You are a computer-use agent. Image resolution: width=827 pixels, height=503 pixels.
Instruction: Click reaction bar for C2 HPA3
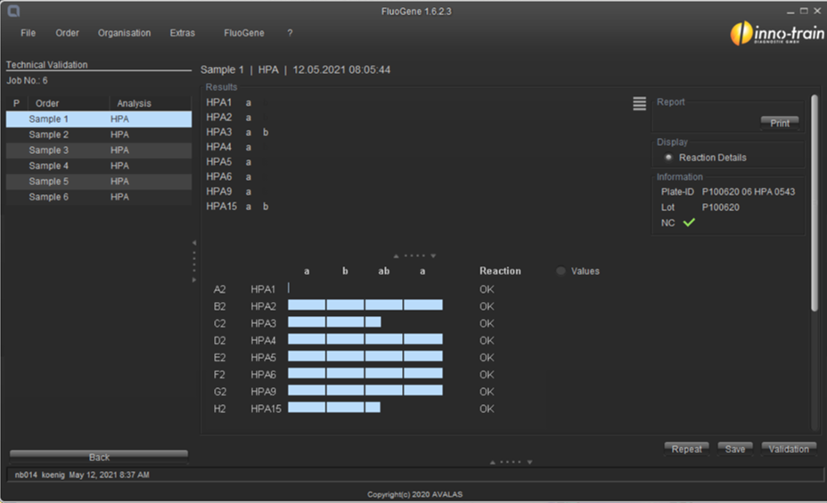(334, 321)
